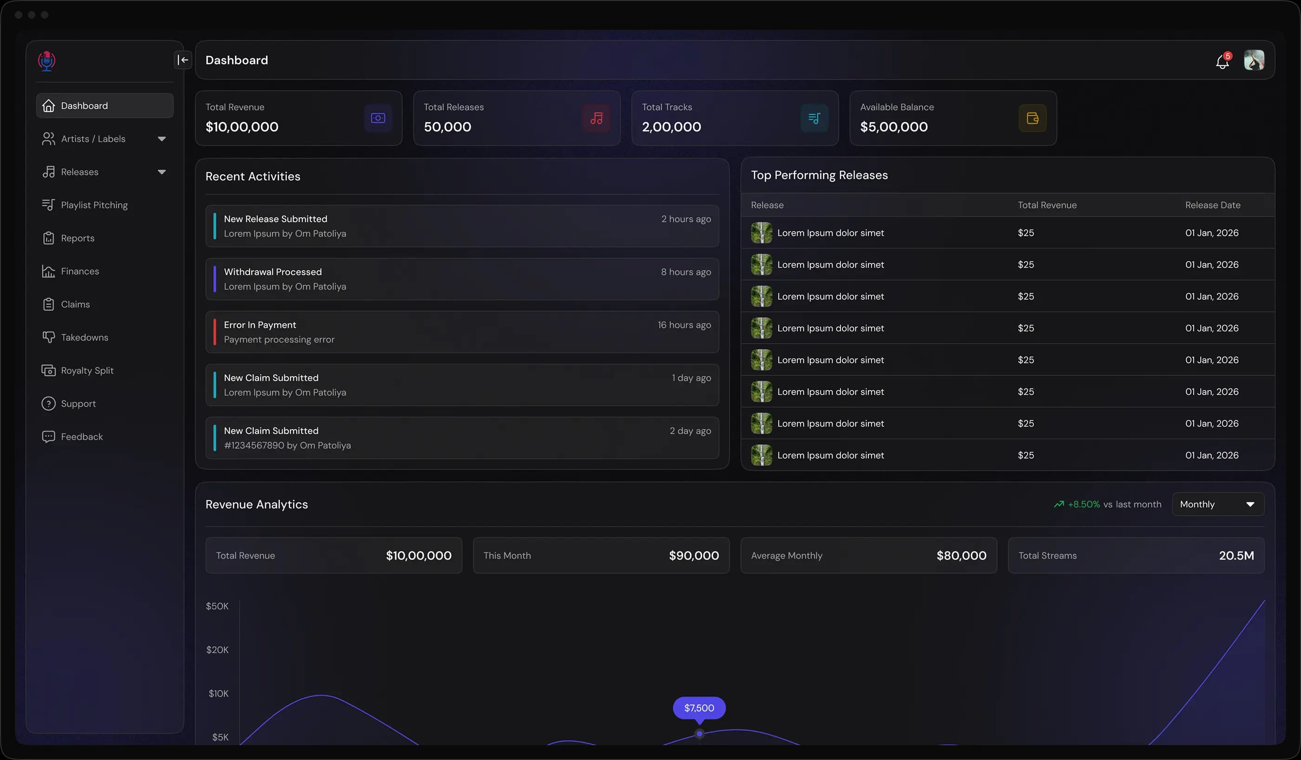Click the Releases music note sidebar icon
Screen dimensions: 1301x760
pyautogui.click(x=48, y=172)
